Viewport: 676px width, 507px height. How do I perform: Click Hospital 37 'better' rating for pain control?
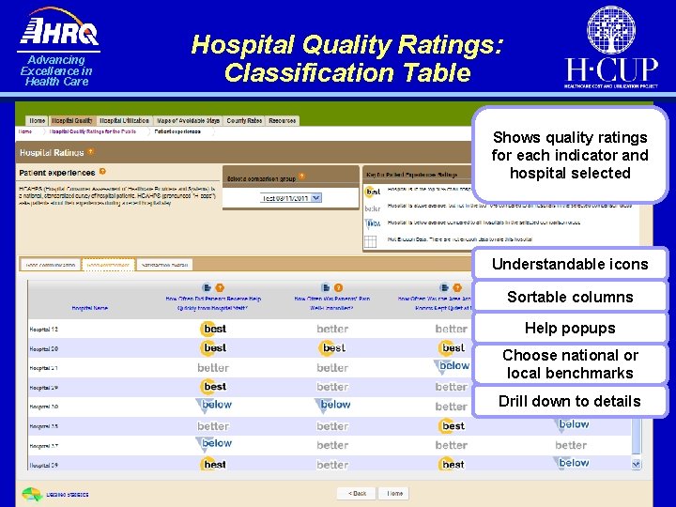pyautogui.click(x=332, y=445)
